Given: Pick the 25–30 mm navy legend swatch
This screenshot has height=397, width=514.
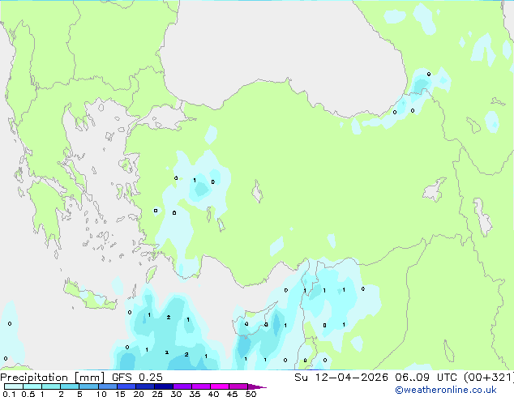Looking at the screenshot, I should [164, 386].
